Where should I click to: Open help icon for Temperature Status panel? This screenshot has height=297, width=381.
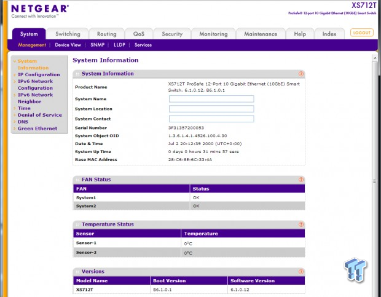[301, 224]
